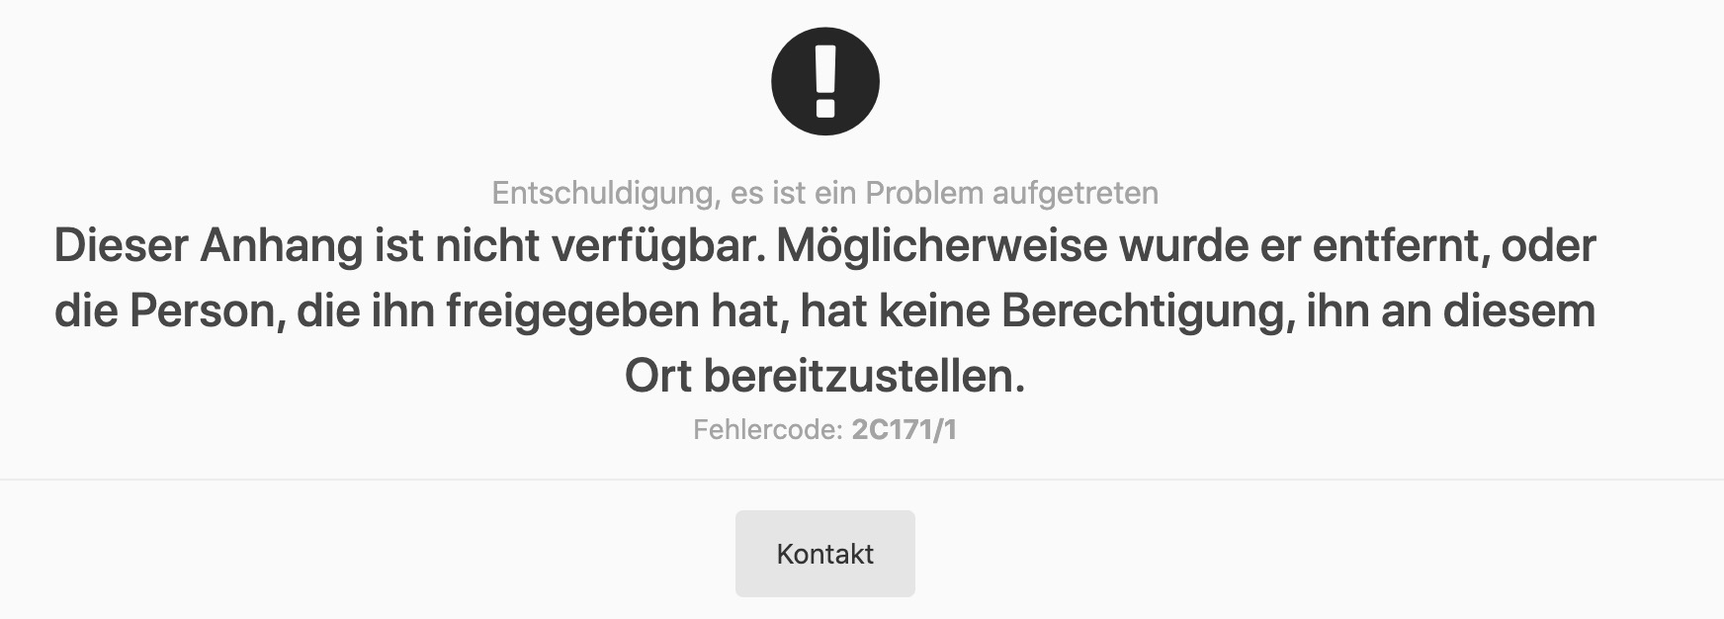
Task: Click the 'Entschuldigung, es ist ein Problem aufgetreten' heading
Action: [x=824, y=193]
